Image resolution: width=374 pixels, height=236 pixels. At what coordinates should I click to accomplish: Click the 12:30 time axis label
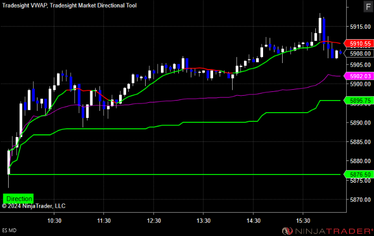pyautogui.click(x=154, y=220)
